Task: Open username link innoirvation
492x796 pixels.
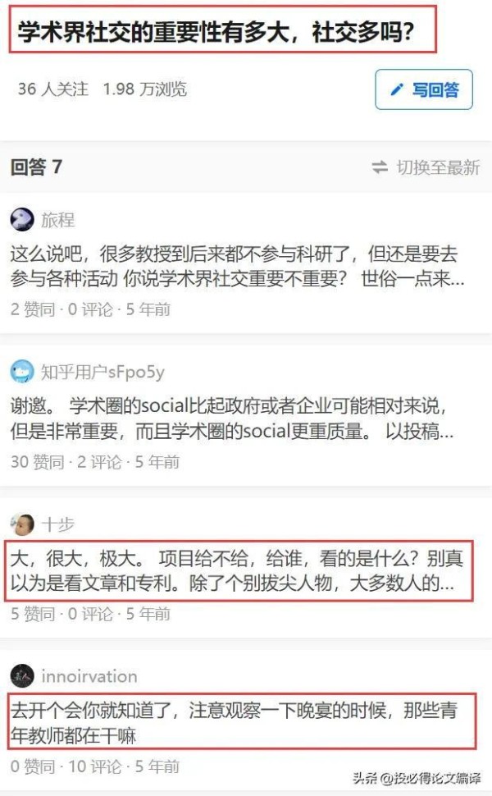Action: 89,676
